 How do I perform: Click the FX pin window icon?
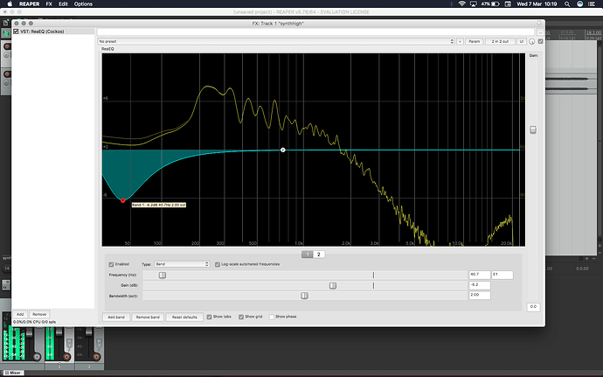pos(539,23)
